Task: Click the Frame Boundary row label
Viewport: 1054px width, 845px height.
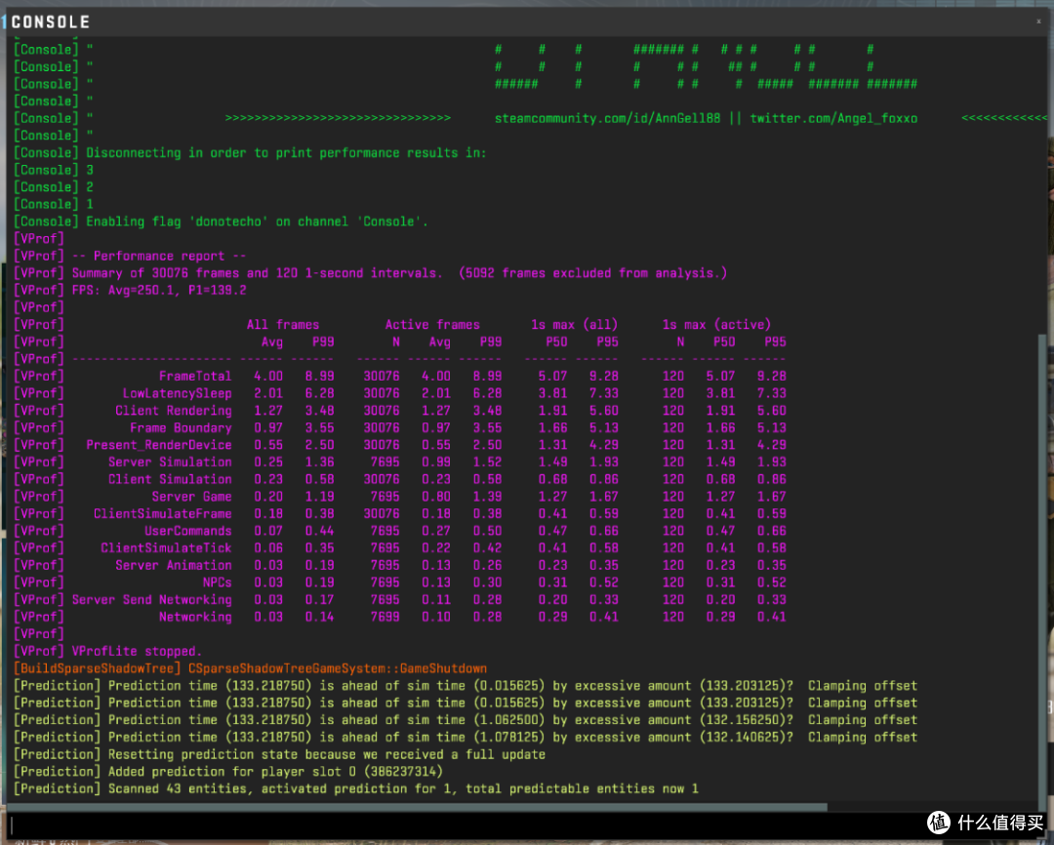Action: (x=181, y=428)
